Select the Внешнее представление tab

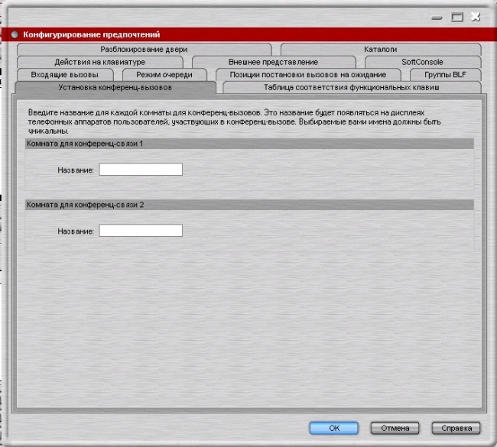coord(274,62)
